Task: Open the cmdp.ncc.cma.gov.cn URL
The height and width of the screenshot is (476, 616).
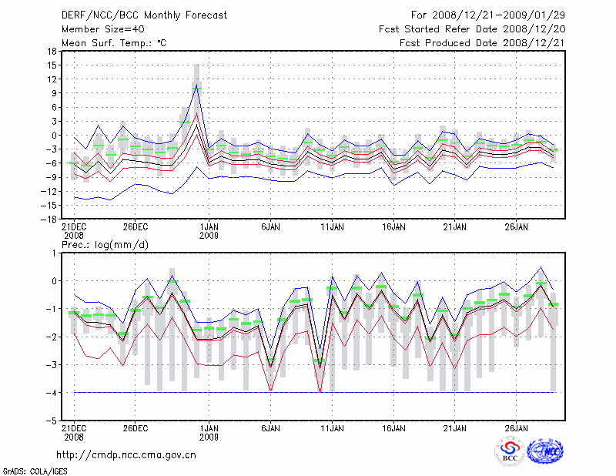Action: (126, 454)
